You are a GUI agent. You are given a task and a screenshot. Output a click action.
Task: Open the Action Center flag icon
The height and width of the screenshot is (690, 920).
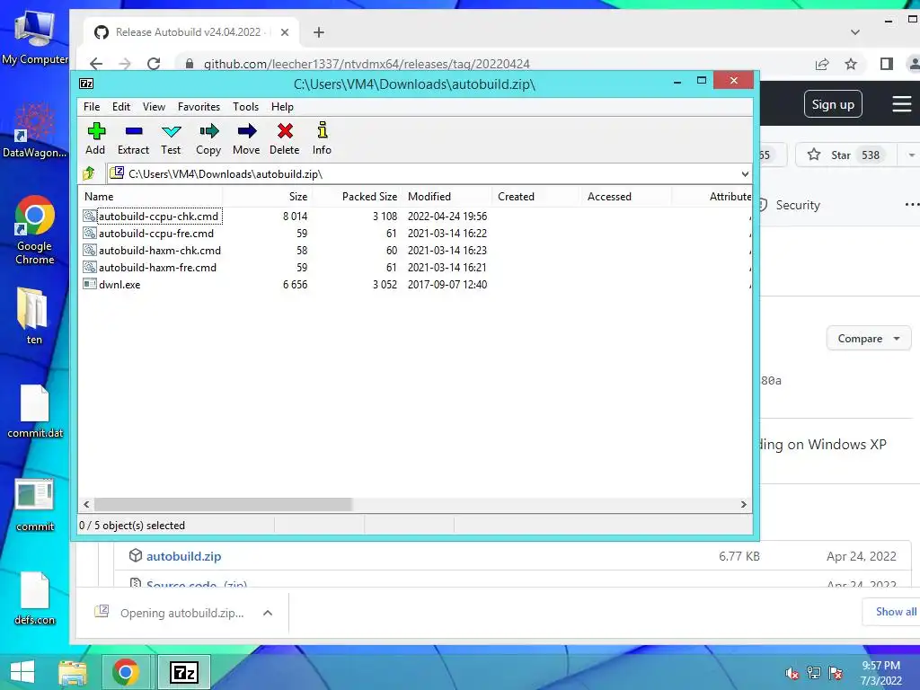pyautogui.click(x=836, y=673)
